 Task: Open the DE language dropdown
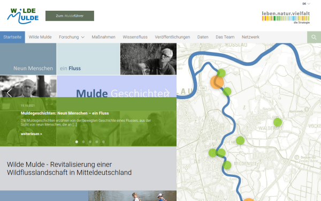[x=306, y=4]
